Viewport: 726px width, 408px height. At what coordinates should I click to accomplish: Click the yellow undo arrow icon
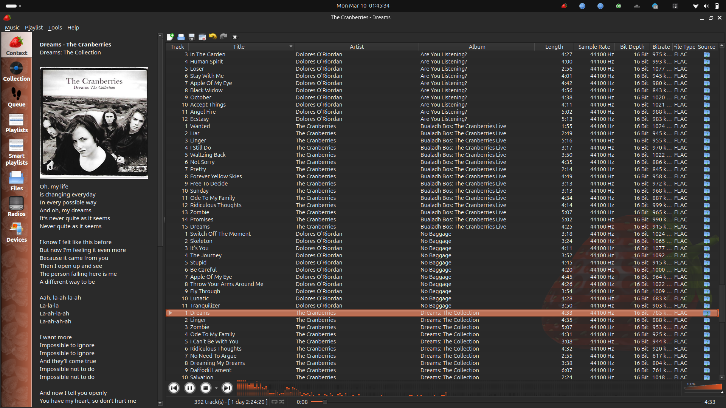point(213,37)
